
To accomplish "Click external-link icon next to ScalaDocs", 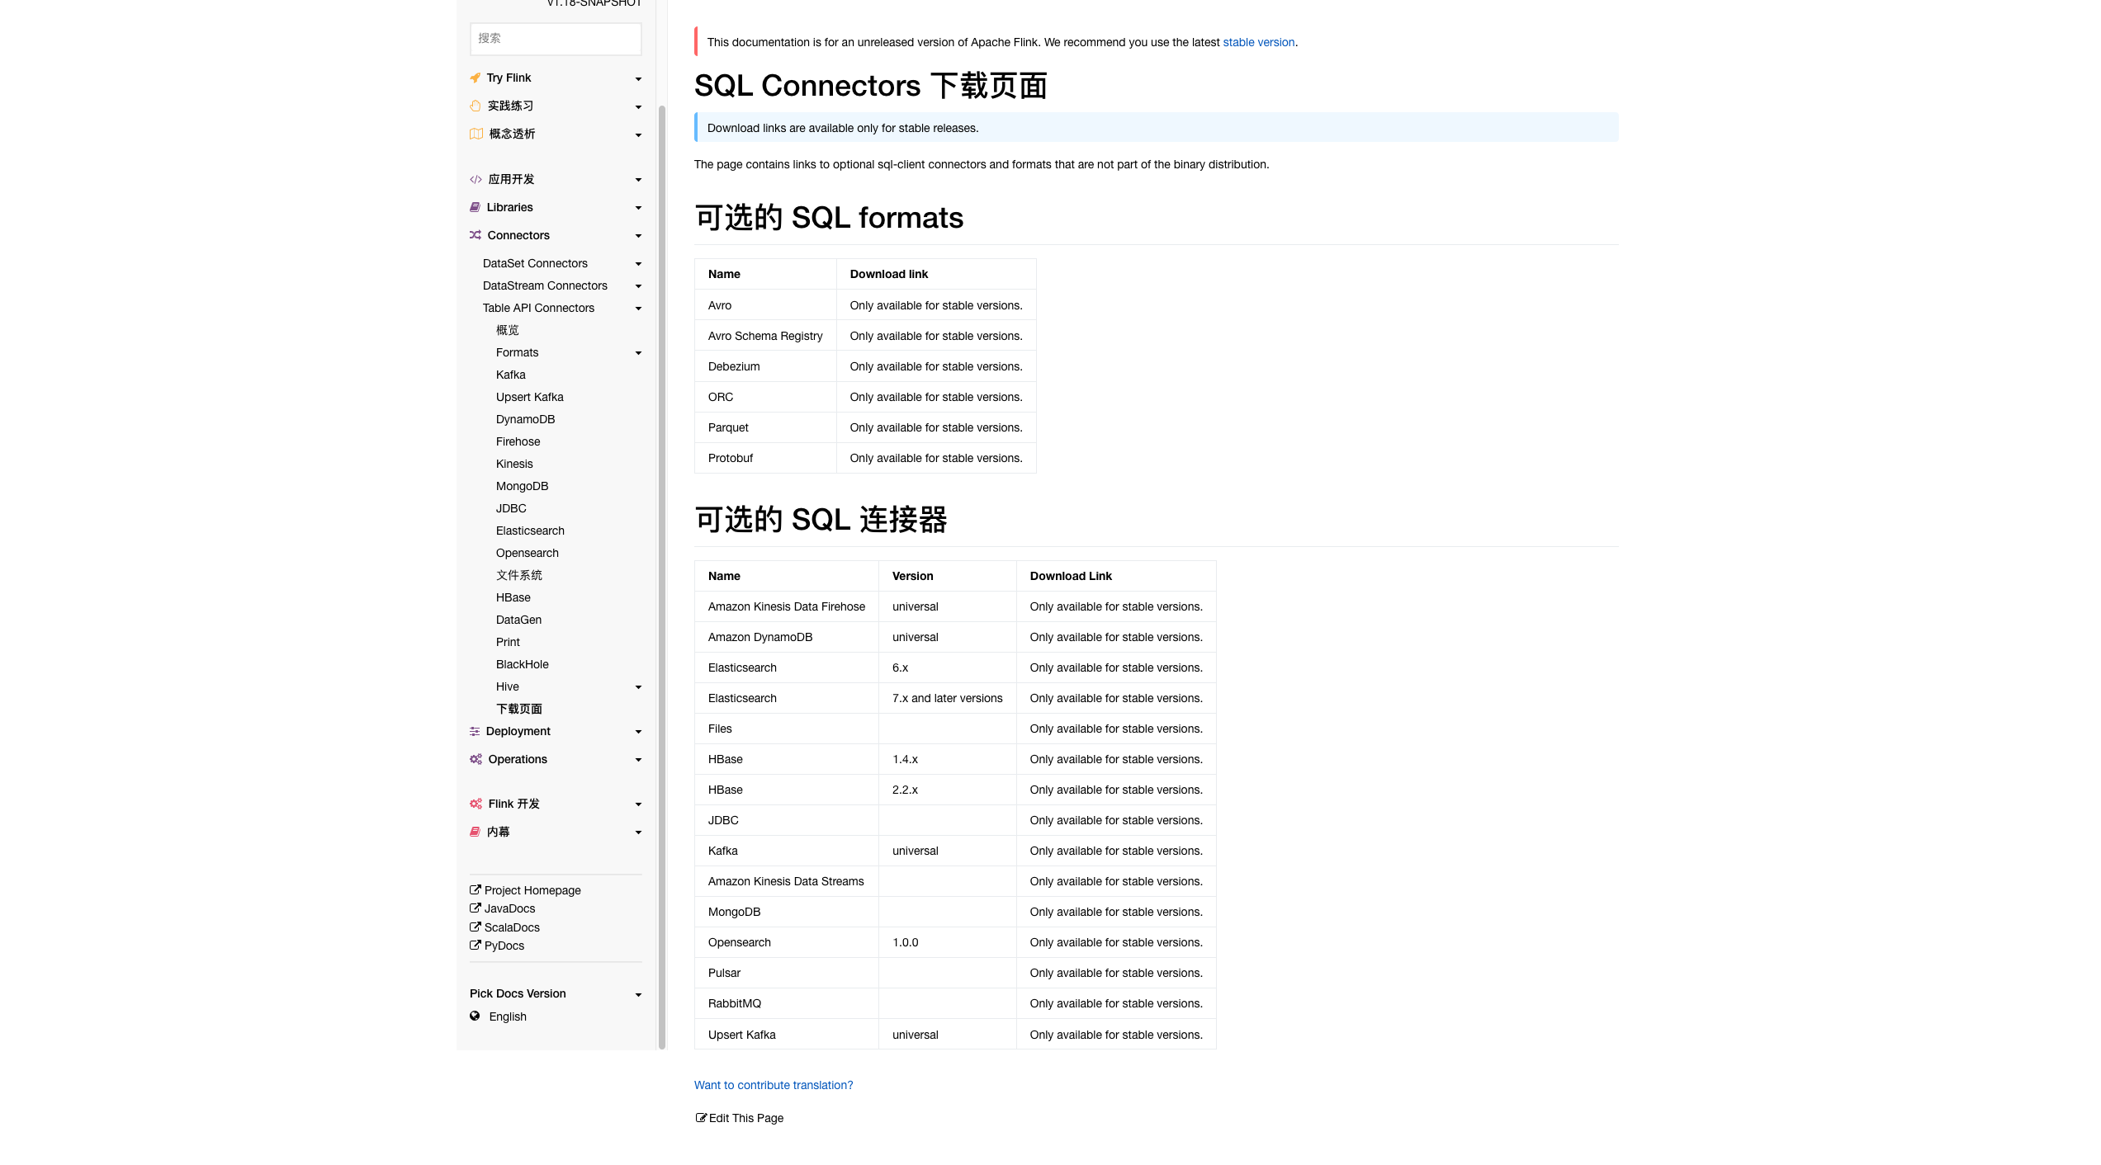I will click(476, 927).
